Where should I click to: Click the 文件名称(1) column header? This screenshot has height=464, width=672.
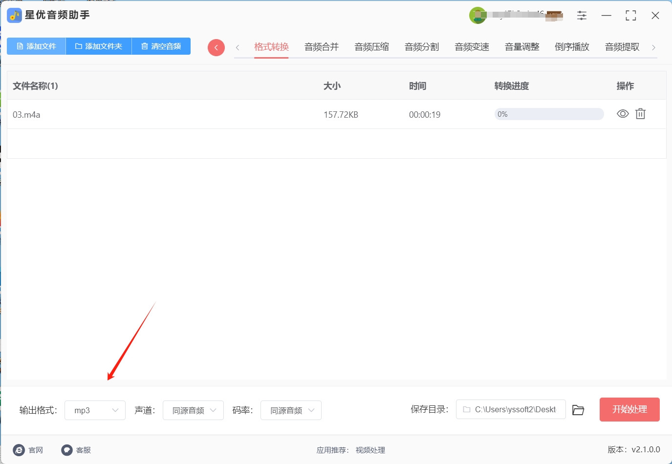coord(35,86)
